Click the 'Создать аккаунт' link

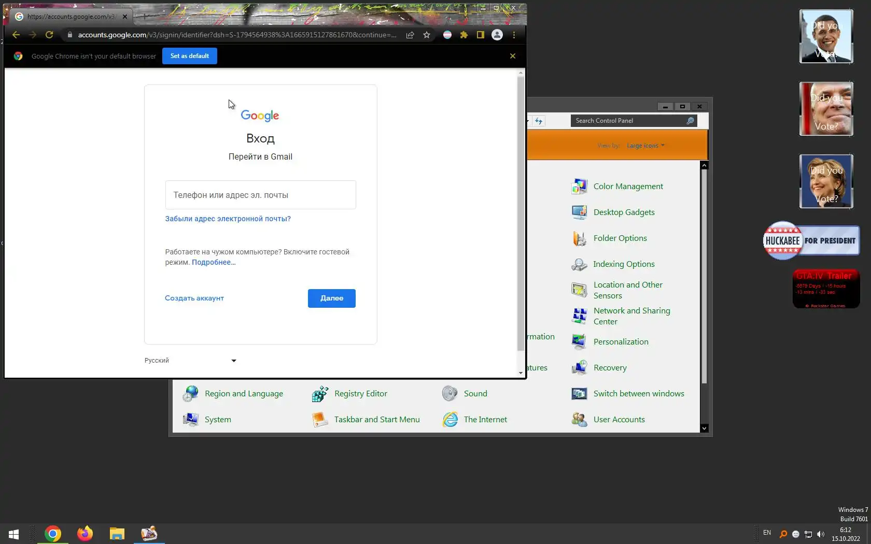click(x=194, y=298)
